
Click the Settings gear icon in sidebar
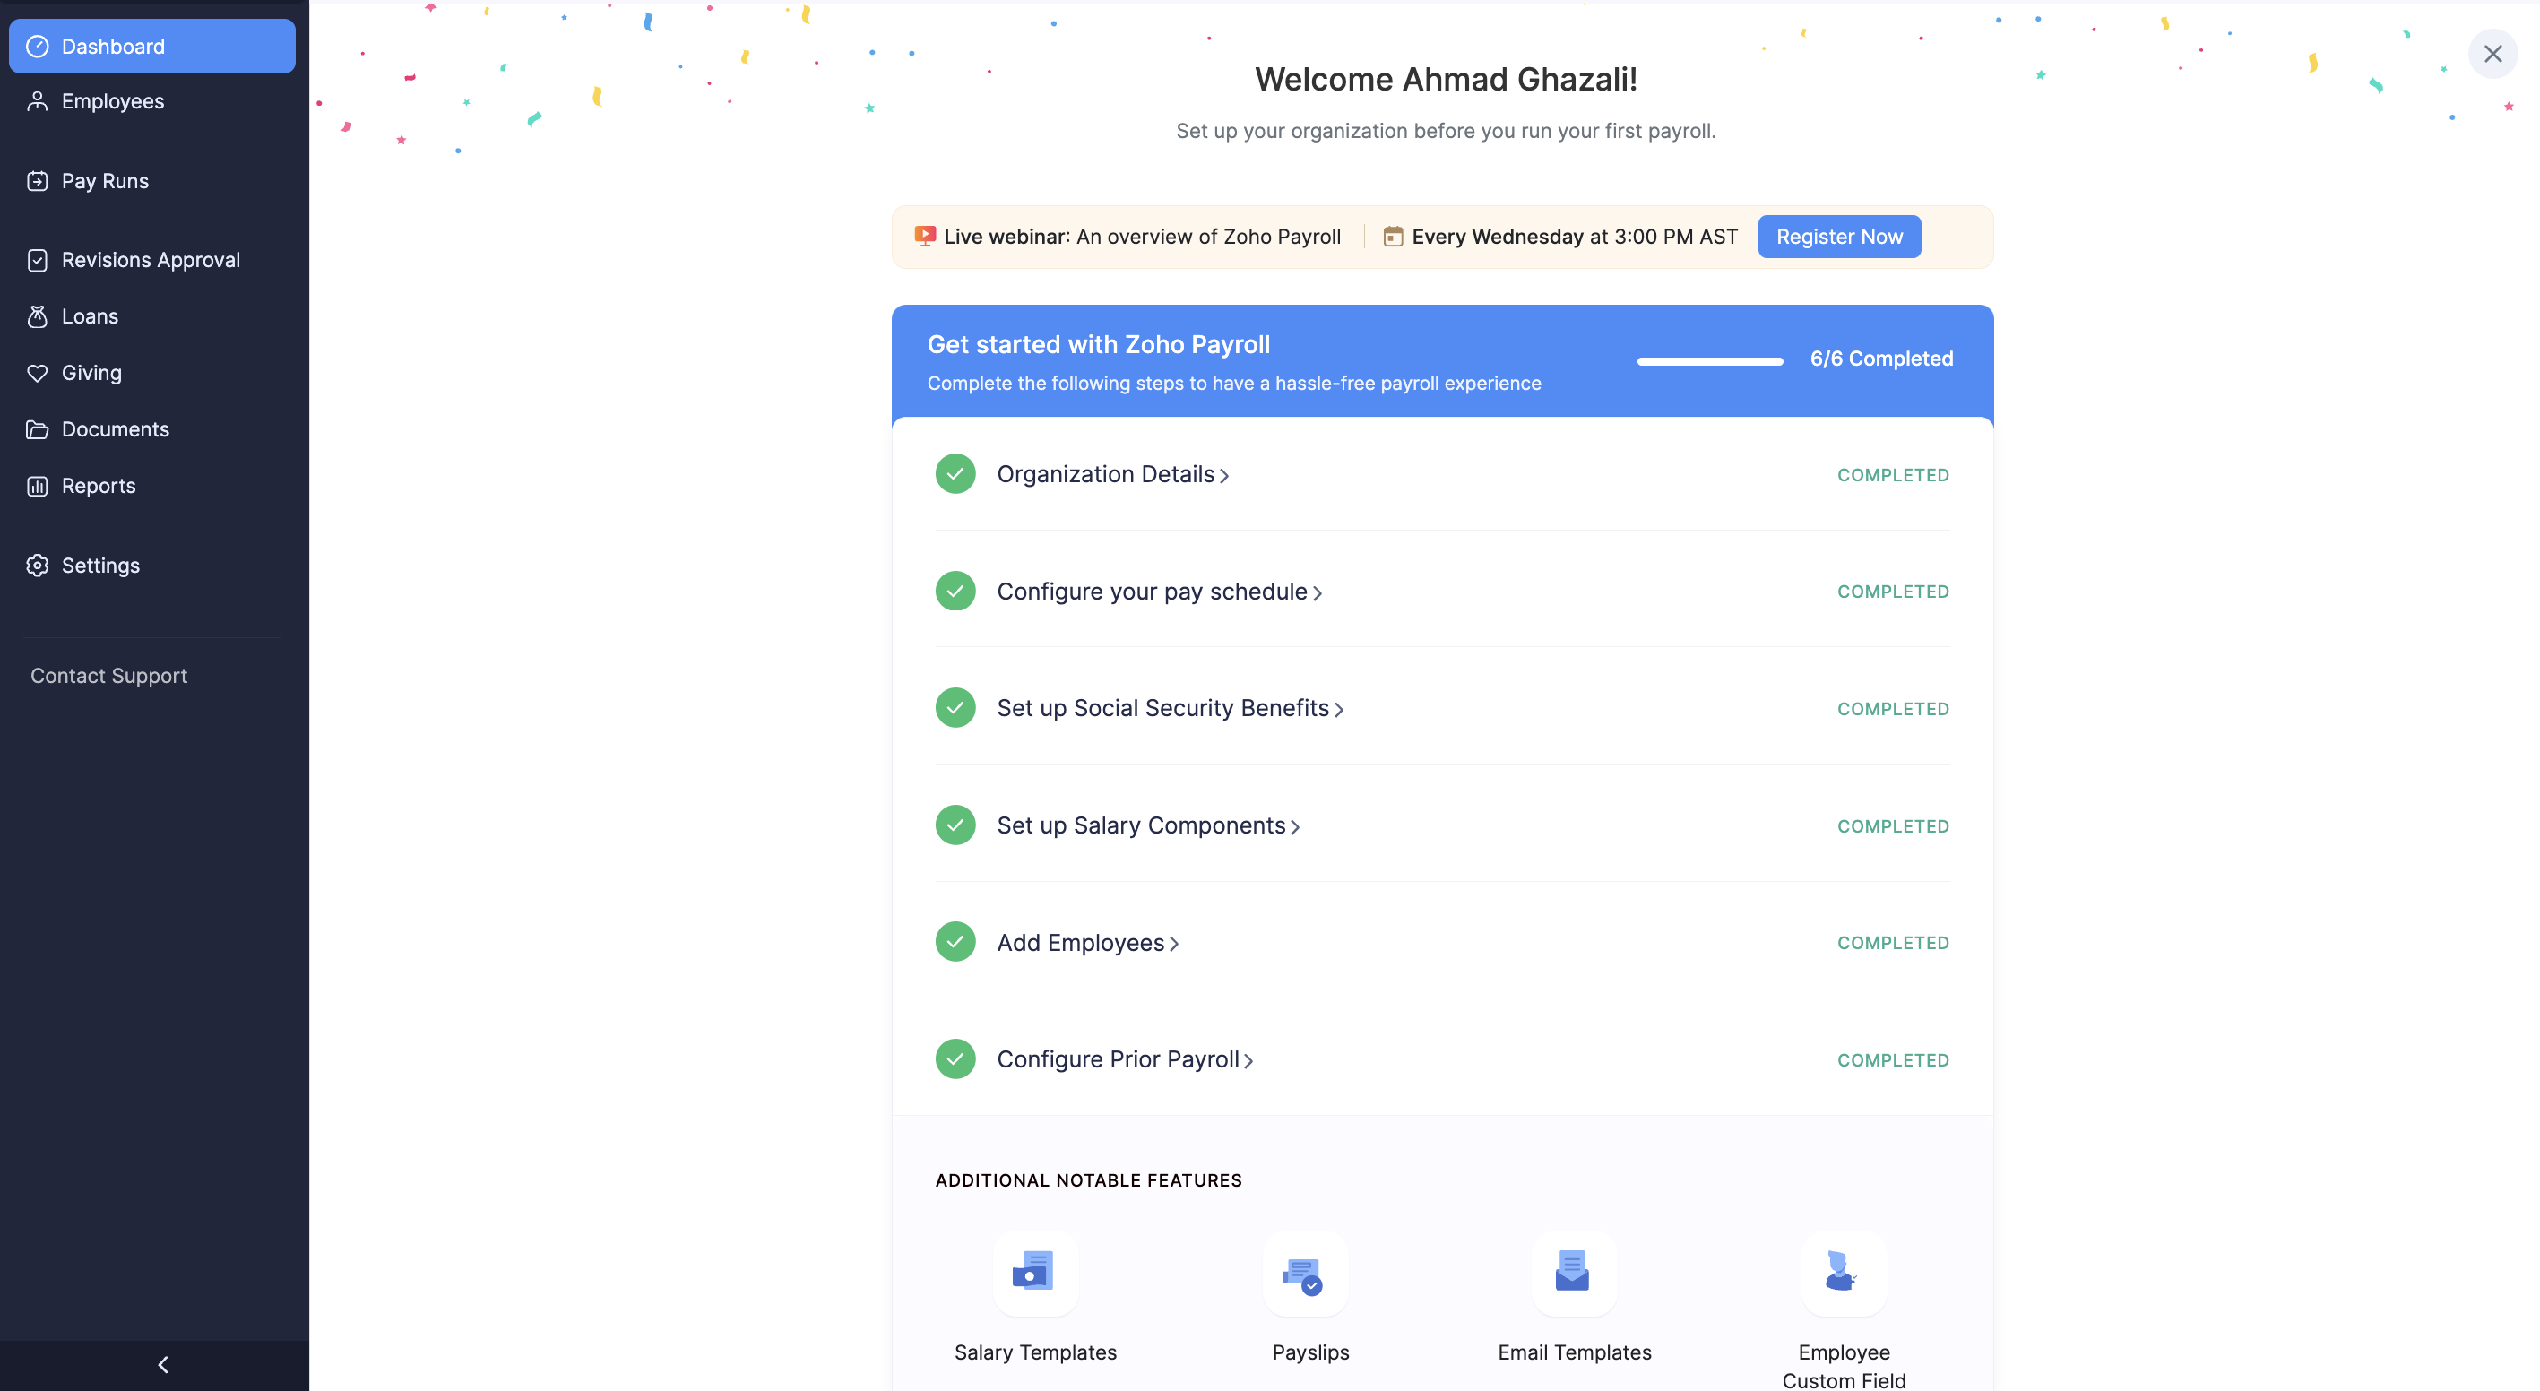tap(38, 565)
